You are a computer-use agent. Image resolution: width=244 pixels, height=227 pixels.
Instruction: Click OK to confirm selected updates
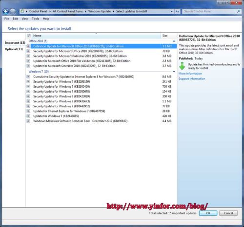coord(208,213)
